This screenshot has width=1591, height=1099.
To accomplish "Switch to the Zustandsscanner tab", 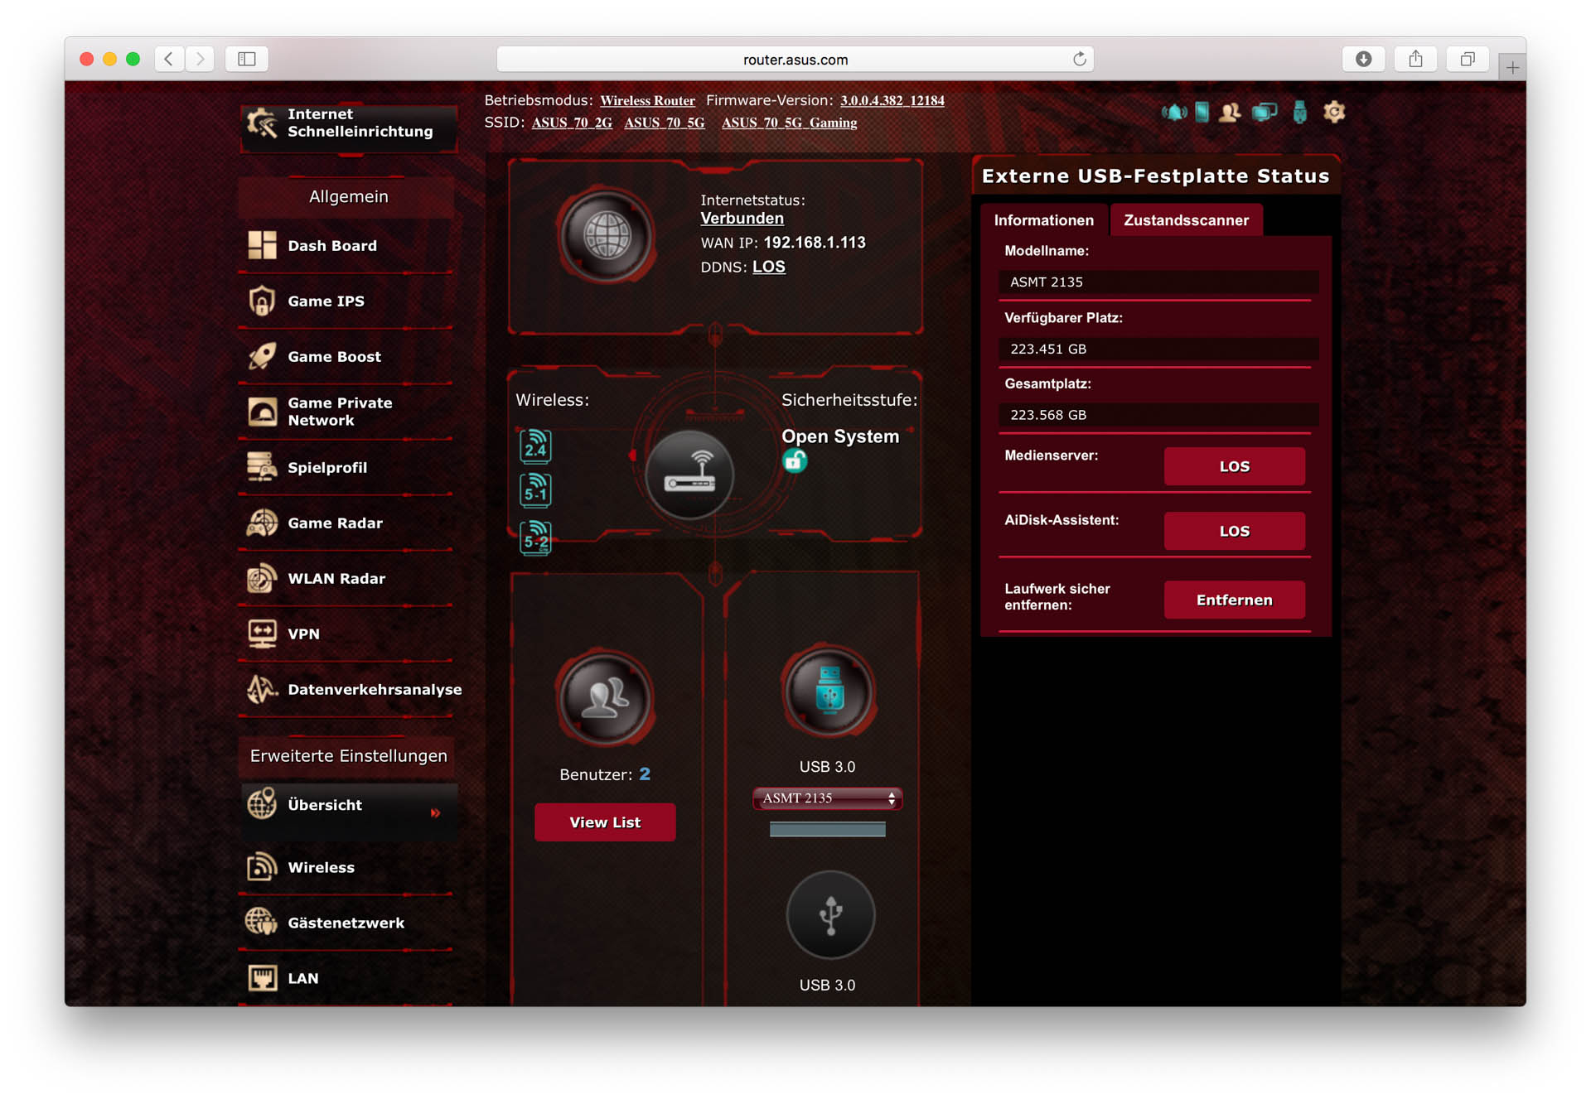I will pos(1186,220).
